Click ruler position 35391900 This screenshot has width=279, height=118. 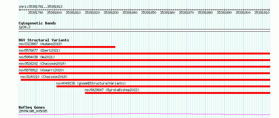tap(243, 13)
